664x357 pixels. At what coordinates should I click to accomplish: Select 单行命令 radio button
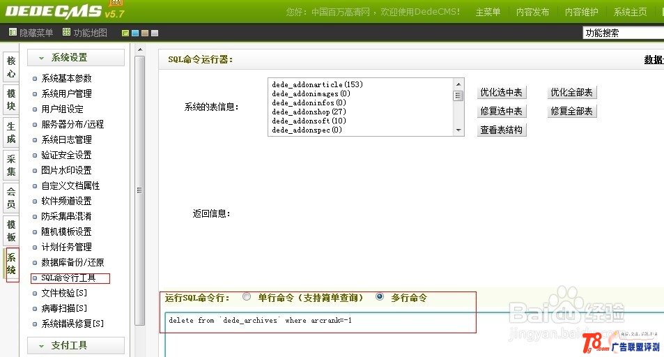[x=247, y=297]
